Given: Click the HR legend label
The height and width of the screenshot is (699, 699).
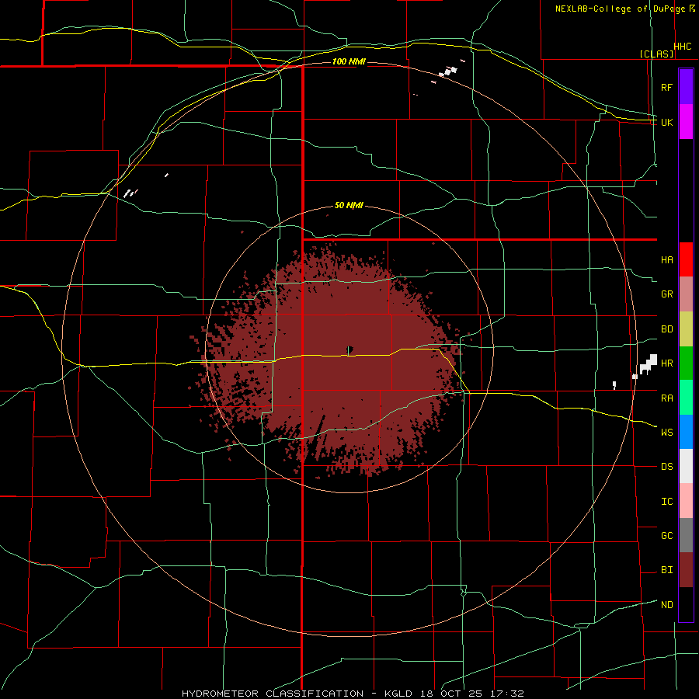Looking at the screenshot, I should click(666, 363).
